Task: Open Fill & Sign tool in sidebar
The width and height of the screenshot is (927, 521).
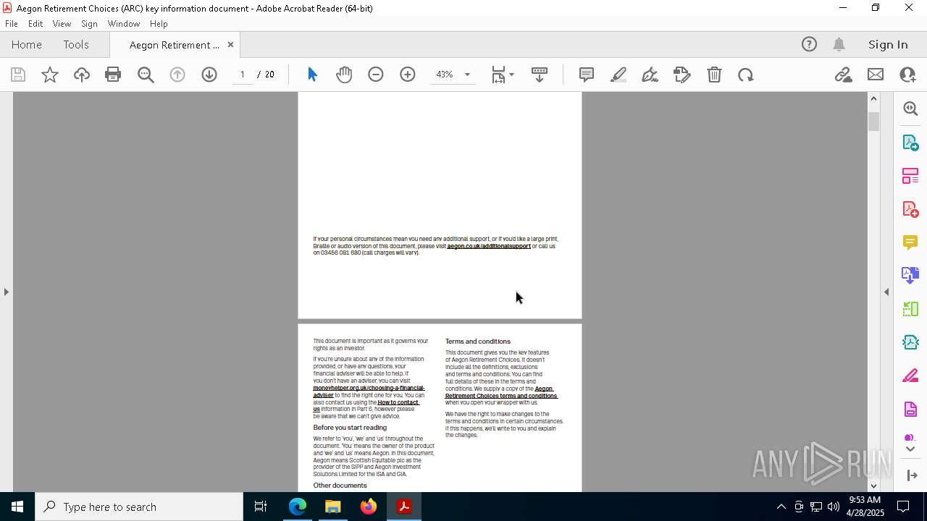Action: tap(910, 376)
